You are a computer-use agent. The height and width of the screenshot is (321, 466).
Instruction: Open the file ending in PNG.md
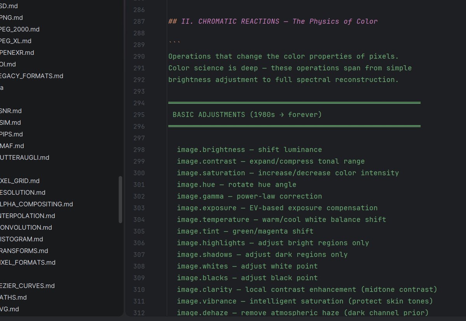coord(11,17)
